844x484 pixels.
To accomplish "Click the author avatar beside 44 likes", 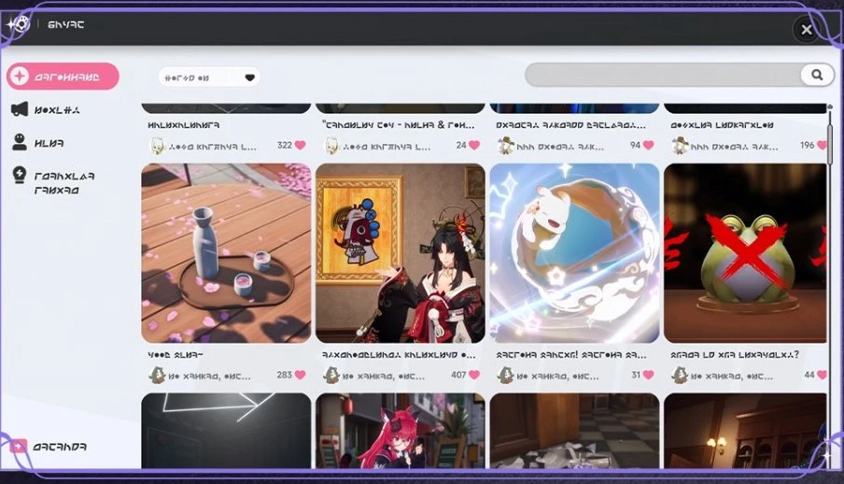I will [680, 375].
